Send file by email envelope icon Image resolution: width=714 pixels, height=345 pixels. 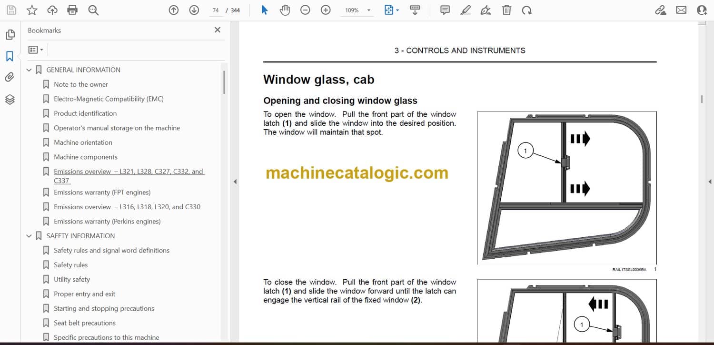(681, 10)
